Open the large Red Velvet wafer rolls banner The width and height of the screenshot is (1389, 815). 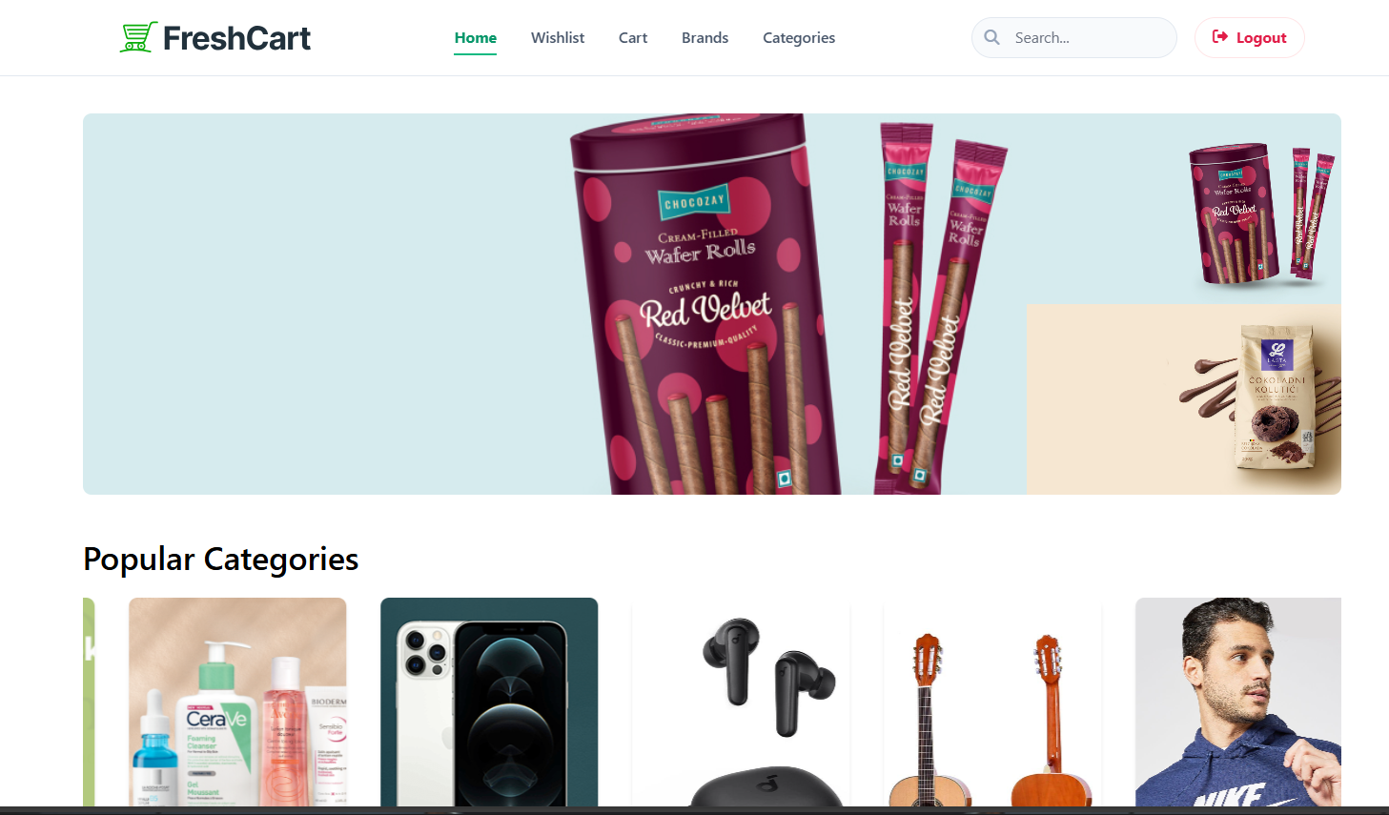click(555, 304)
